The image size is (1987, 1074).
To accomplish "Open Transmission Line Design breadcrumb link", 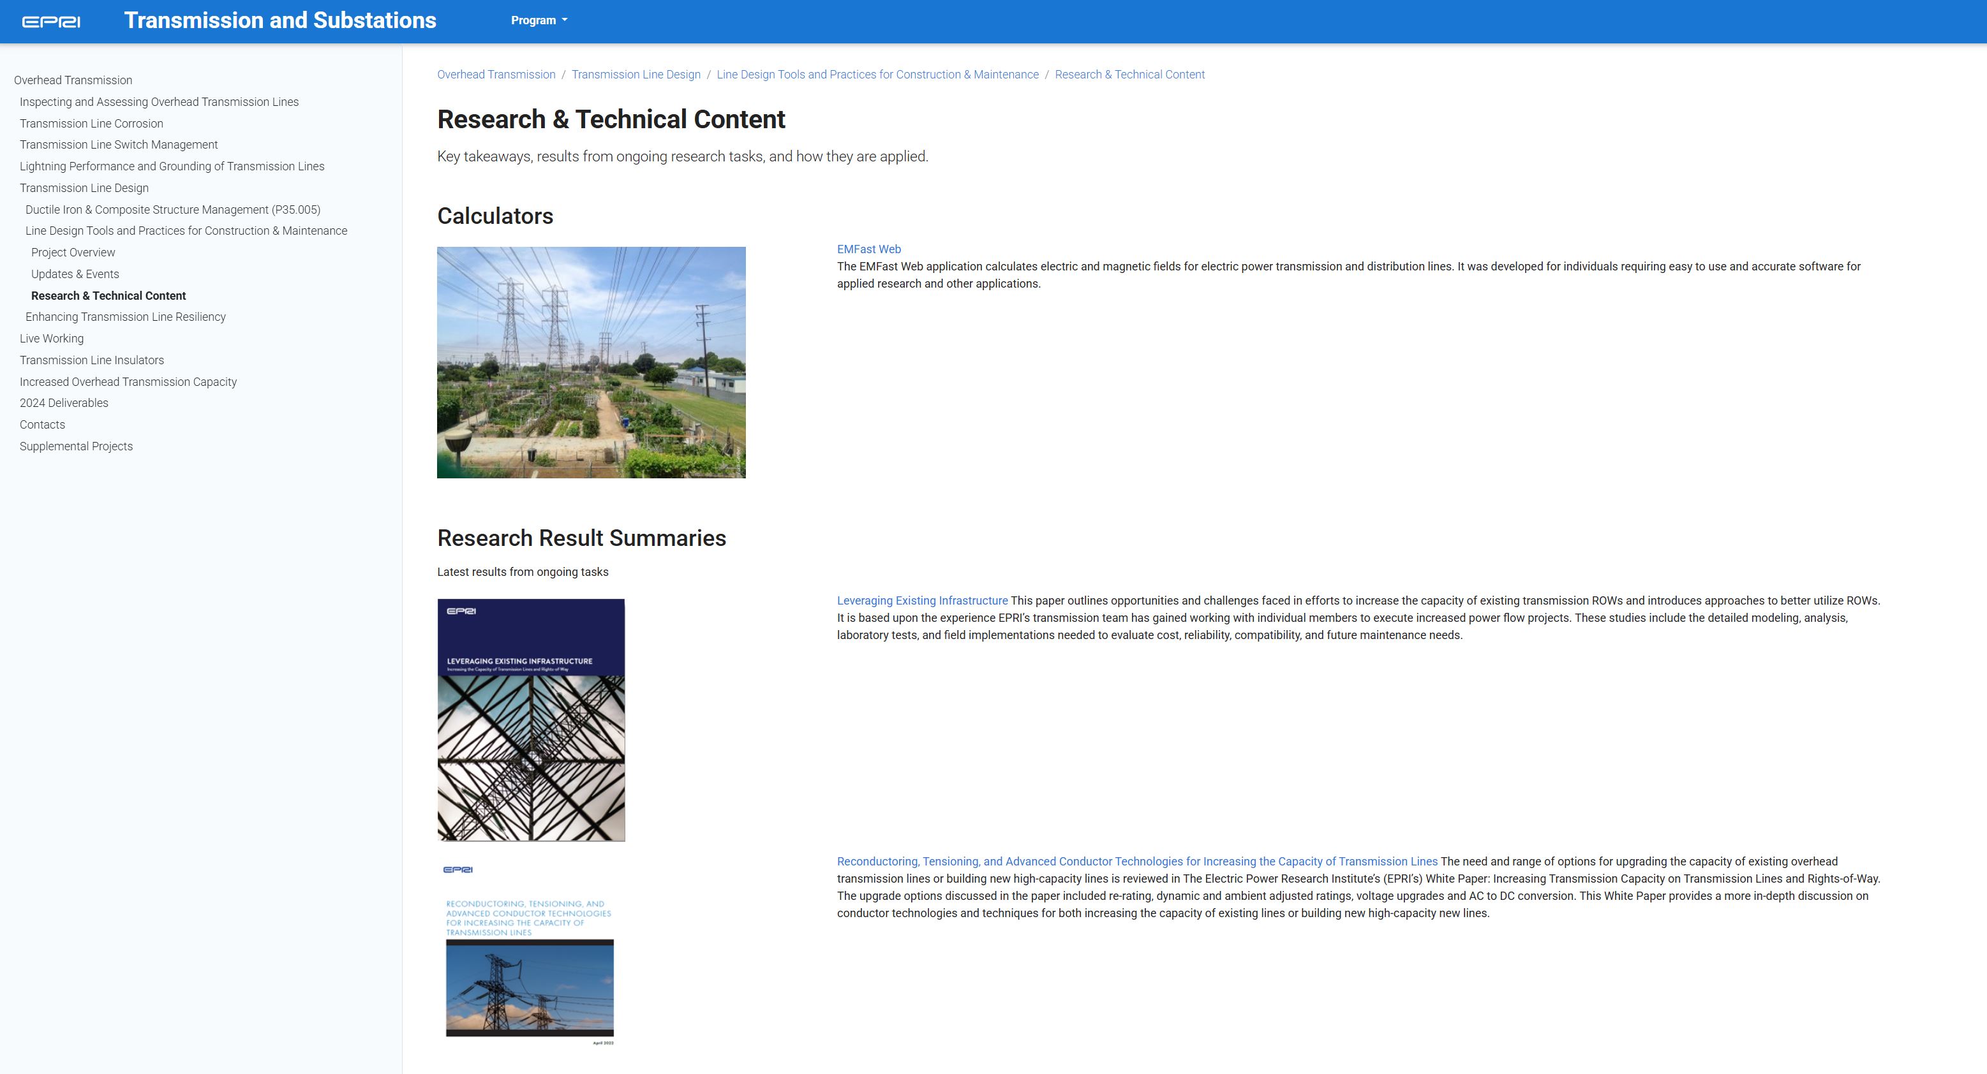I will coord(636,75).
